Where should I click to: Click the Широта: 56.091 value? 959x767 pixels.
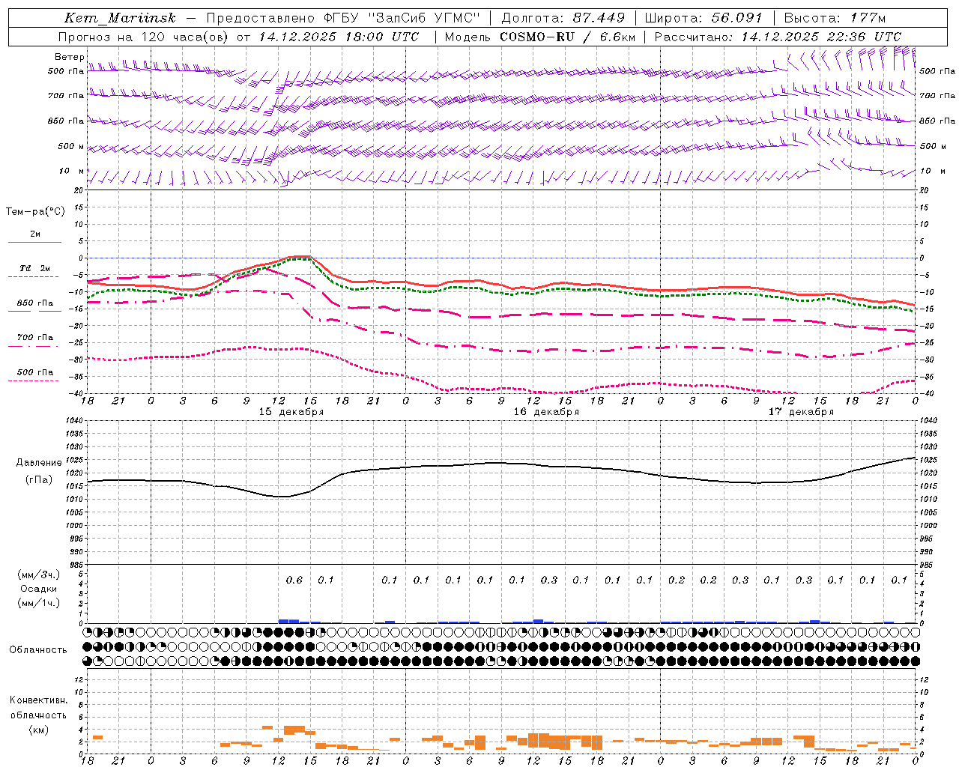pyautogui.click(x=704, y=18)
